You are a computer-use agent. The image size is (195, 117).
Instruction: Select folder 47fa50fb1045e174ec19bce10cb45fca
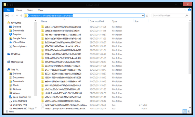click(62, 46)
